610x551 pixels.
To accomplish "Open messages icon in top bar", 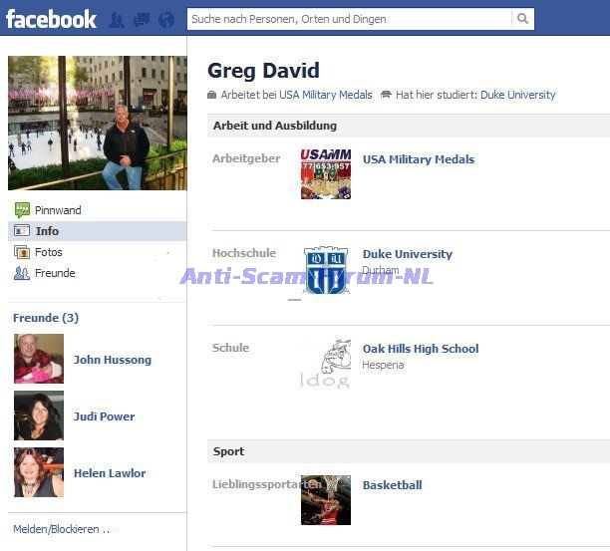I will pos(142,20).
